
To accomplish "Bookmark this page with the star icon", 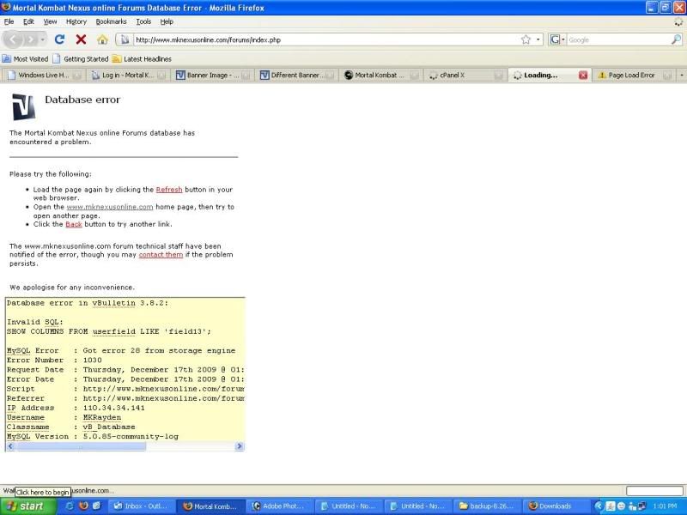I will click(x=526, y=39).
